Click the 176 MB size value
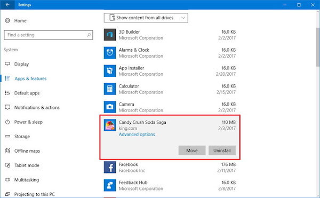The image size is (320, 198). coord(228,164)
